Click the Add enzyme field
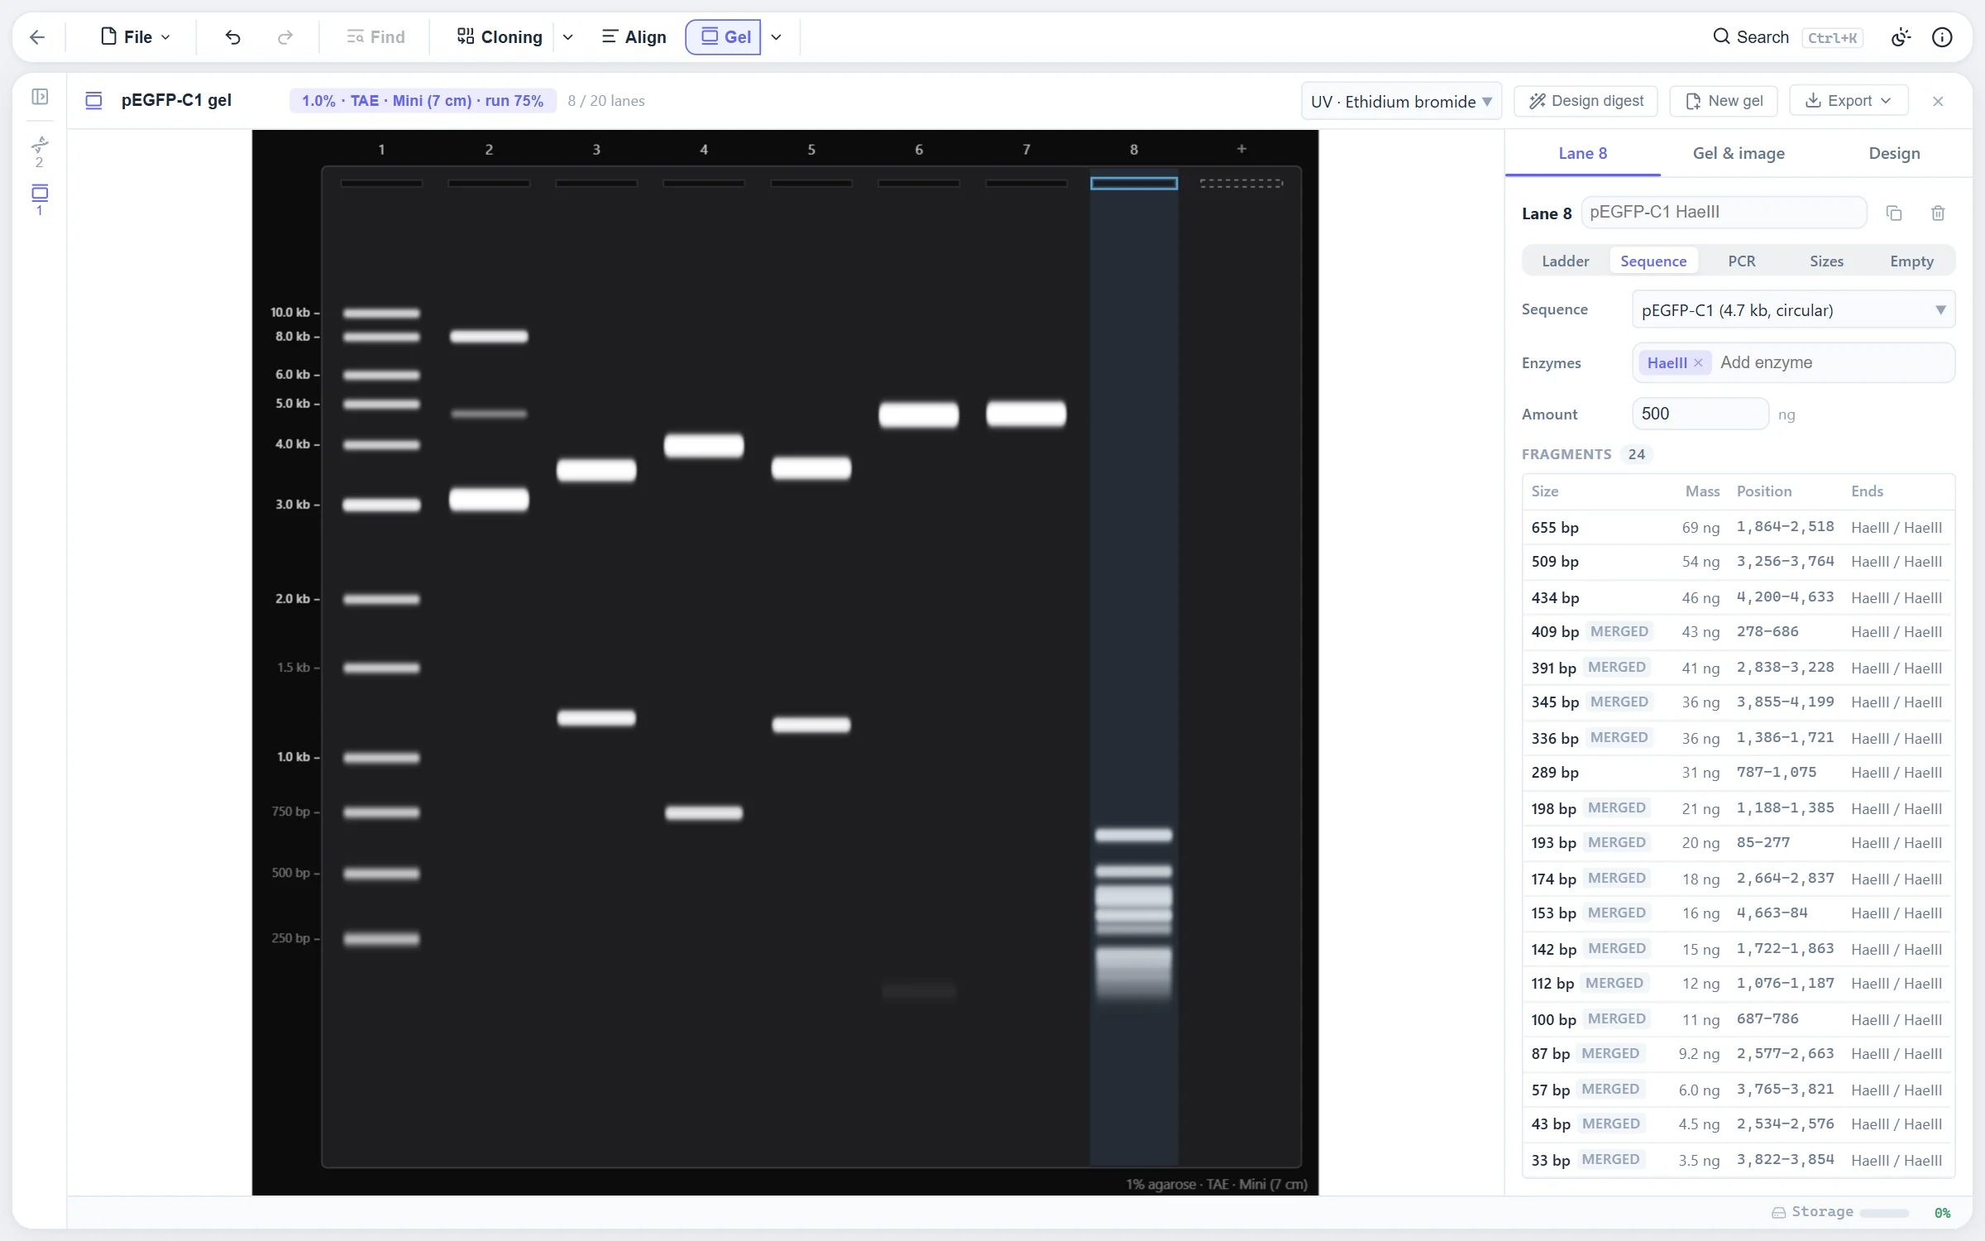Screen dimensions: 1985x1241 coord(1833,363)
